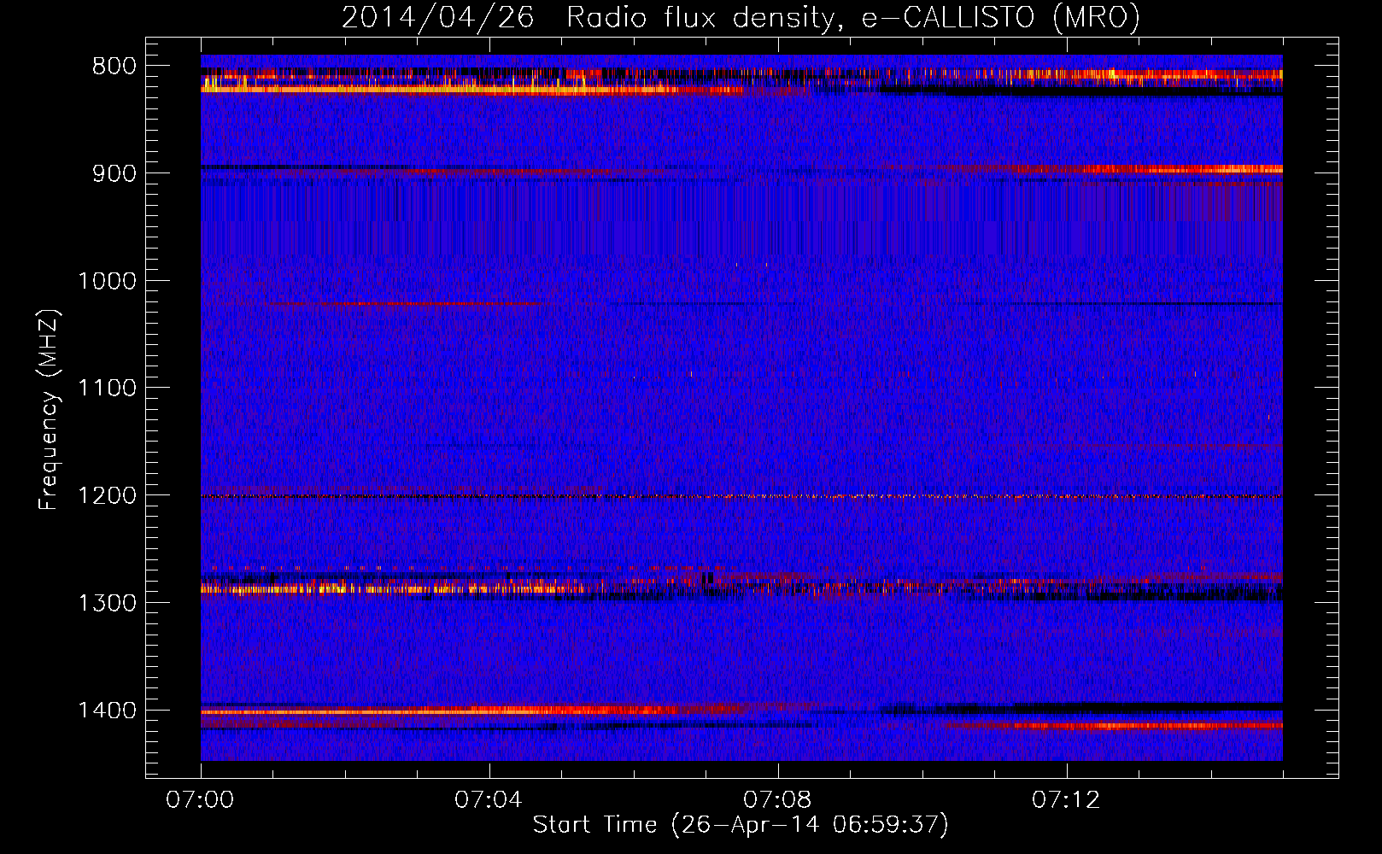1382x854 pixels.
Task: Click the '07:12' time axis label
Action: coord(1066,800)
